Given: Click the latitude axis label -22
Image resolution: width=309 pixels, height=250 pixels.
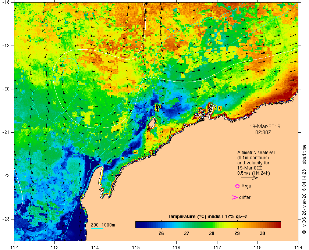Looking at the screenshot, I should point(6,176).
